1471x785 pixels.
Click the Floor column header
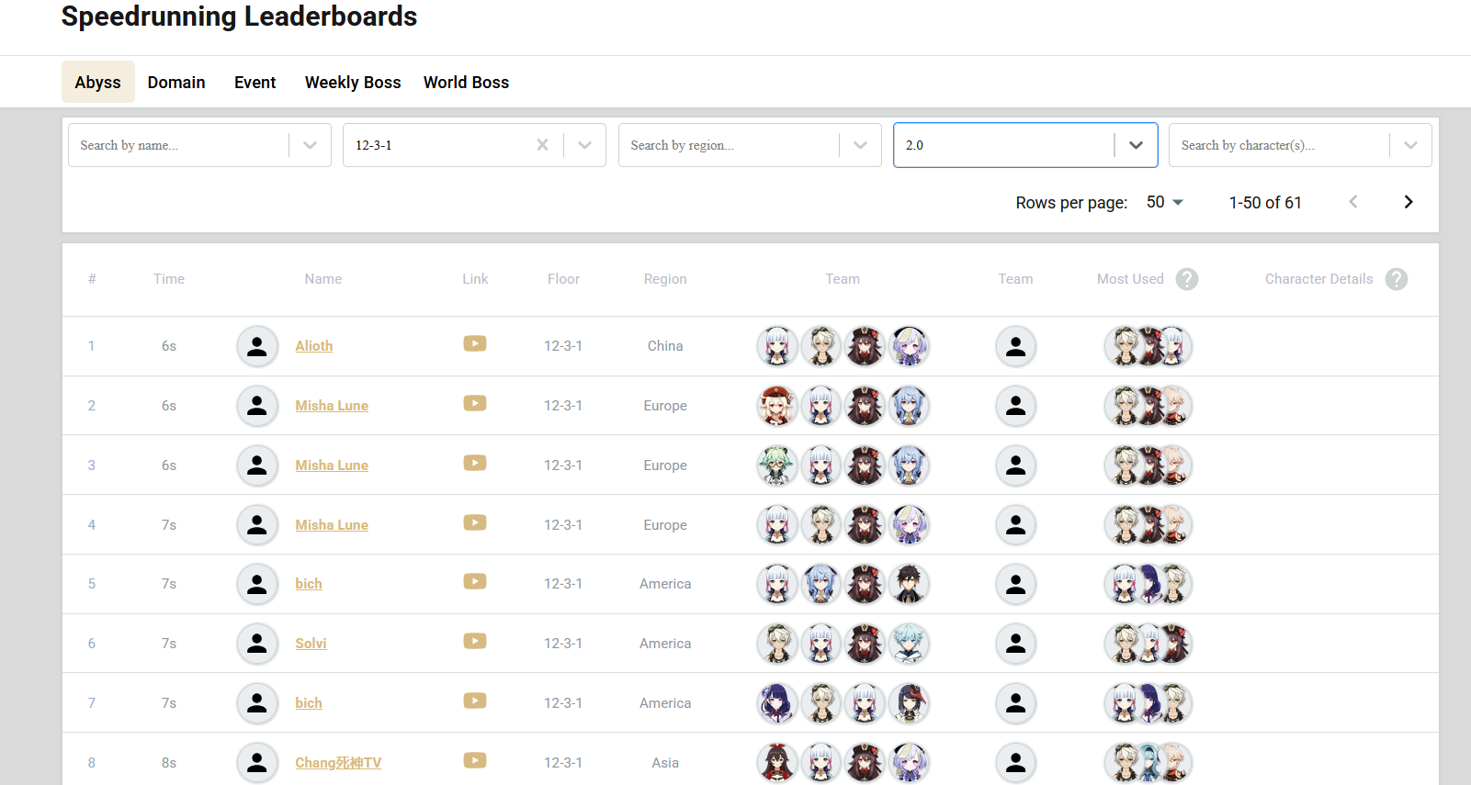tap(563, 279)
